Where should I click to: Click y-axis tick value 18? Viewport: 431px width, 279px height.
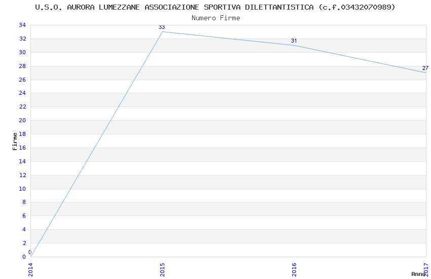[x=22, y=134]
